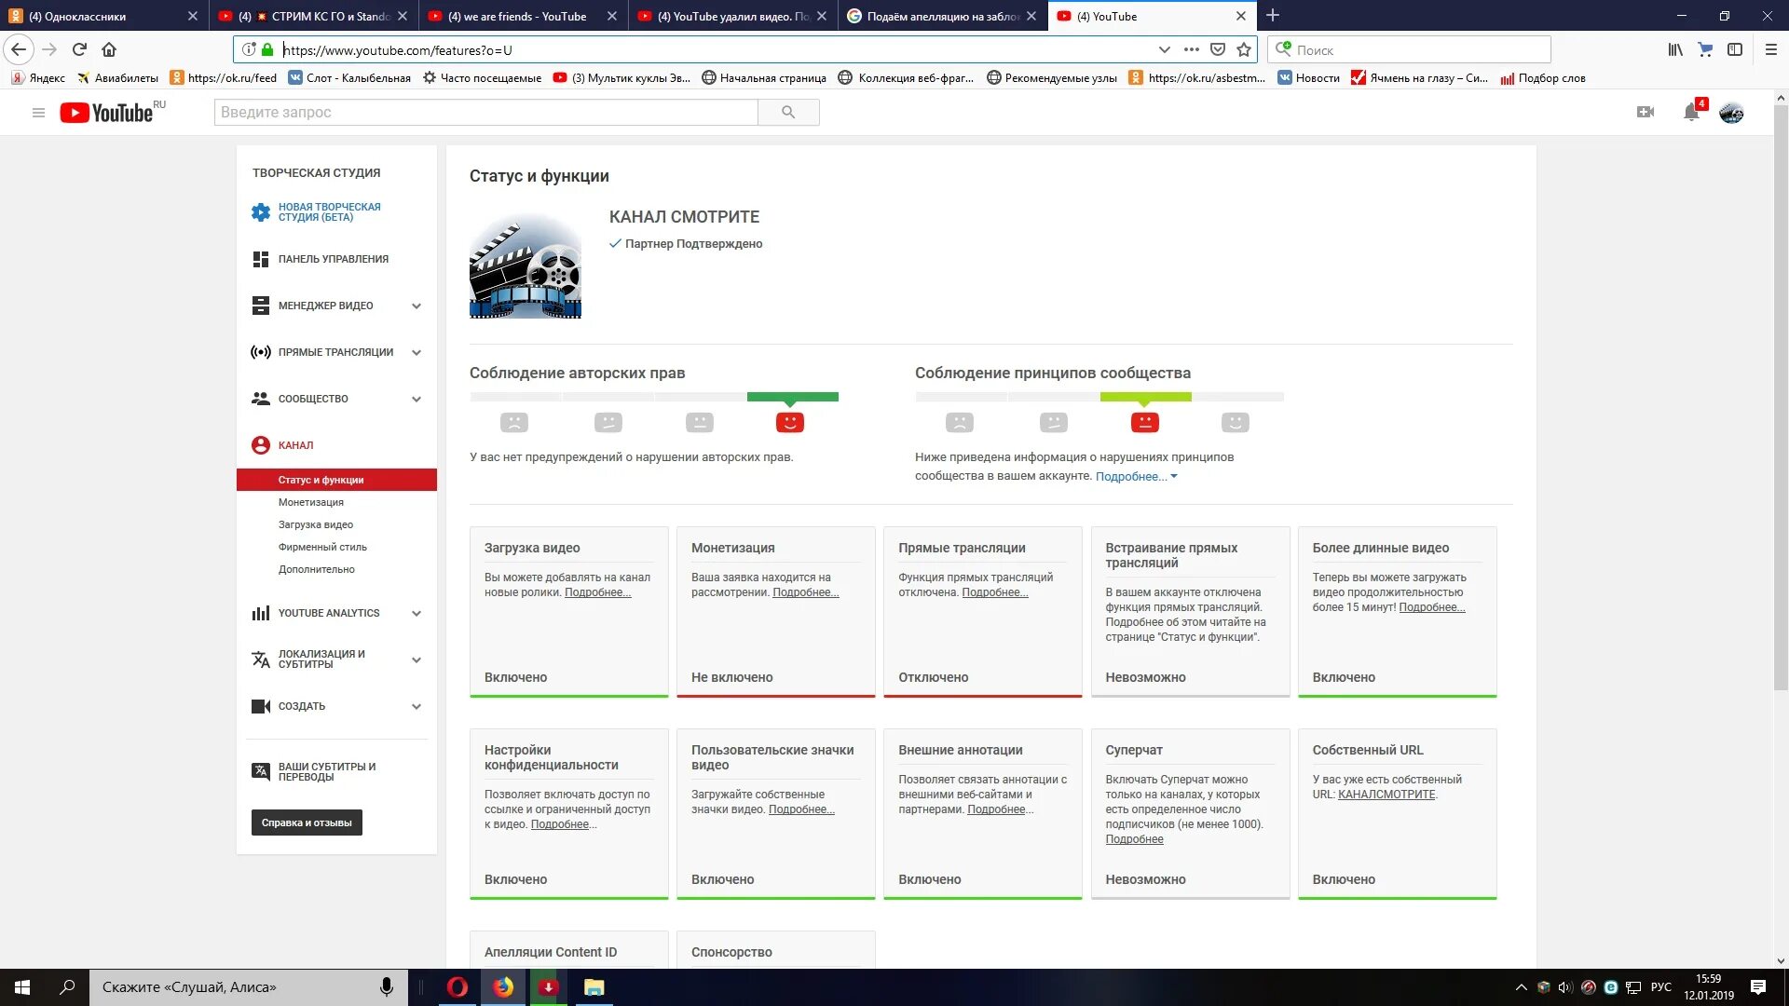Click the YouTube notifications bell icon
The width and height of the screenshot is (1789, 1006).
(1690, 113)
